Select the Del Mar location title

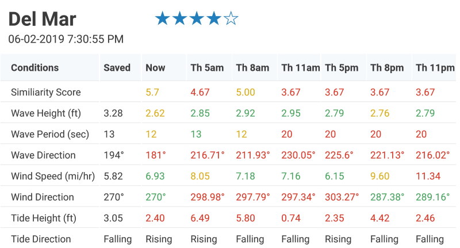tap(42, 19)
